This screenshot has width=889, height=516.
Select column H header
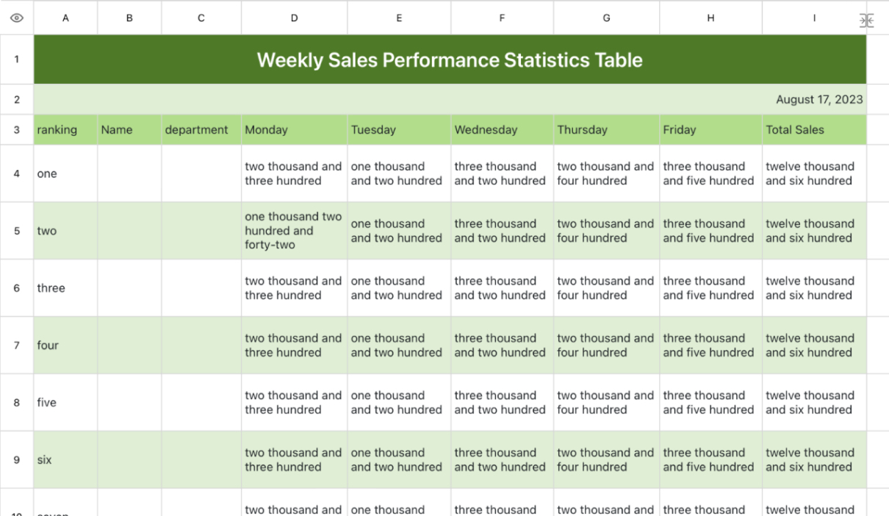coord(710,18)
